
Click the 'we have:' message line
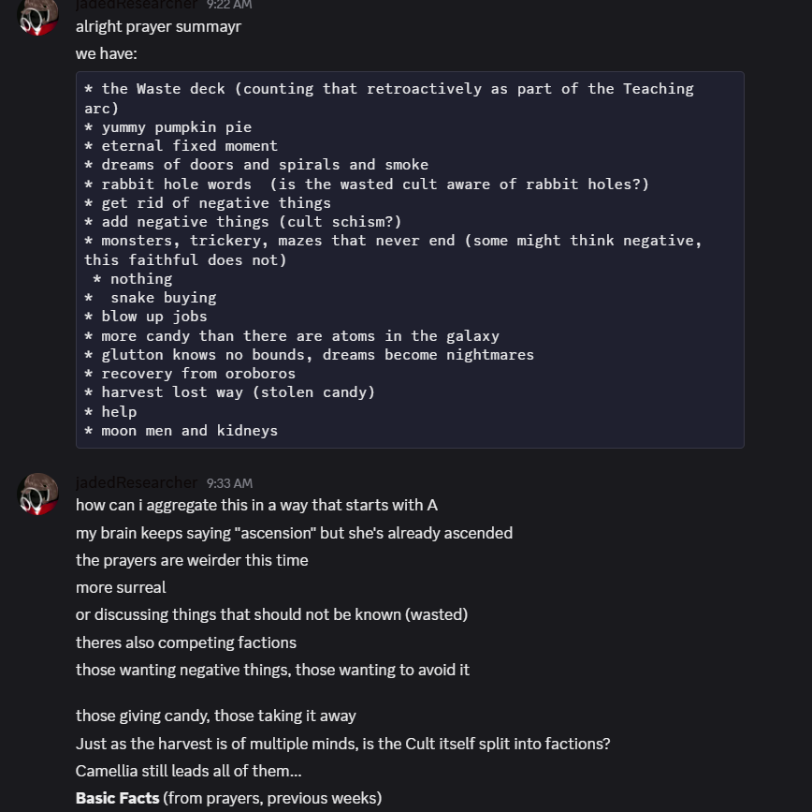[107, 54]
